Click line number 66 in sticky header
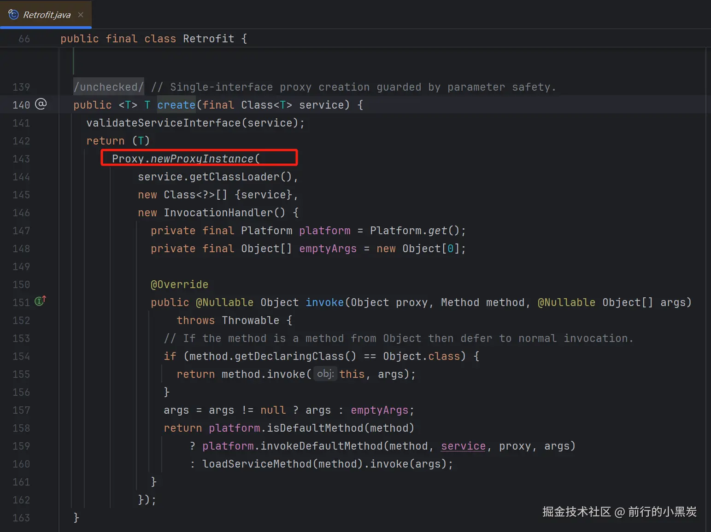 tap(24, 39)
